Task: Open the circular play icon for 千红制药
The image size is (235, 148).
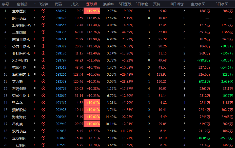Action: pyautogui.click(x=43, y=145)
